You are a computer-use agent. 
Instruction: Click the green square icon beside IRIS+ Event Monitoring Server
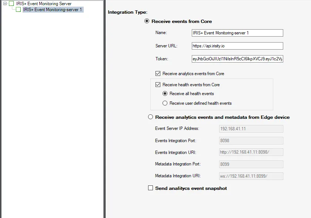(11, 4)
